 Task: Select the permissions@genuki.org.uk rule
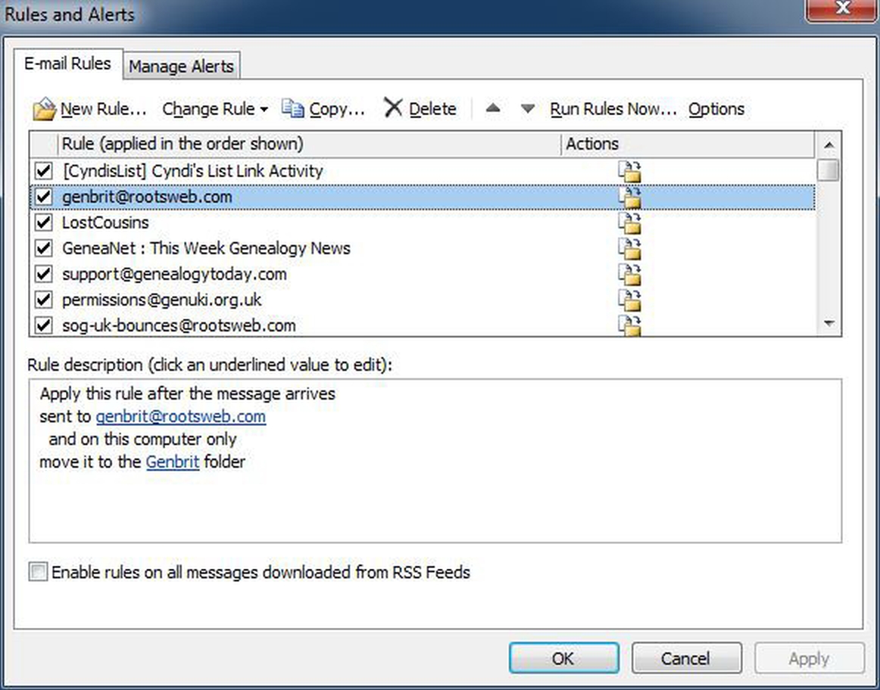click(x=161, y=300)
